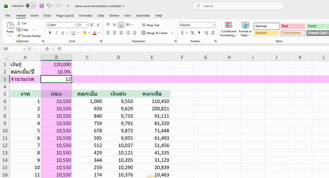
Task: Apply the Calculation cell style
Action: pyautogui.click(x=293, y=33)
